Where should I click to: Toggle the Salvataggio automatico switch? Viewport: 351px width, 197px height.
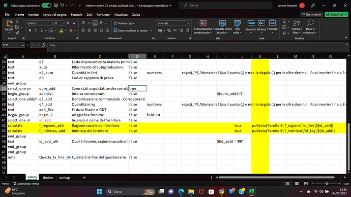pyautogui.click(x=46, y=6)
